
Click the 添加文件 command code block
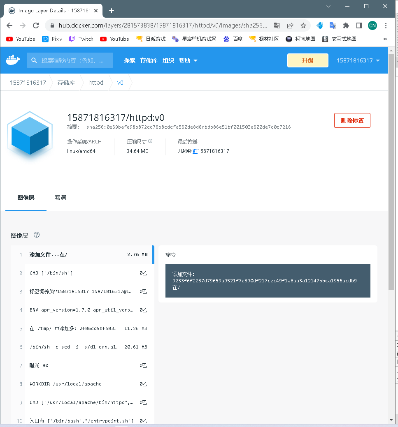[268, 281]
